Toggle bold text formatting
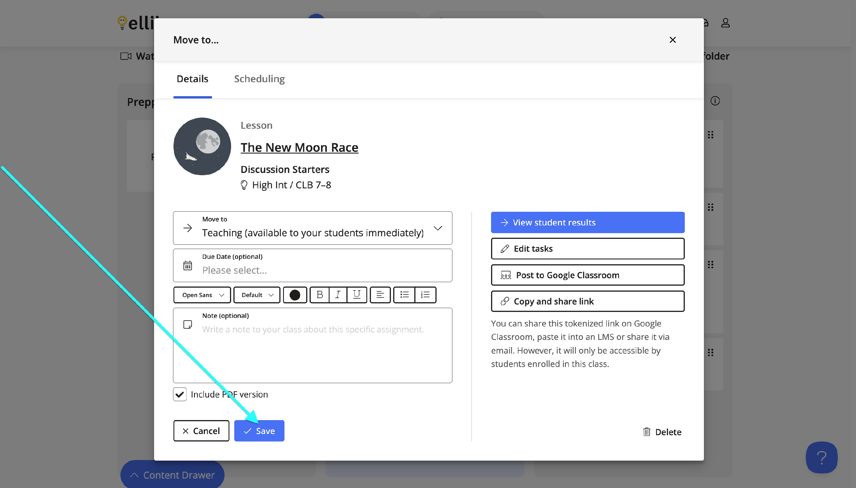 (320, 295)
